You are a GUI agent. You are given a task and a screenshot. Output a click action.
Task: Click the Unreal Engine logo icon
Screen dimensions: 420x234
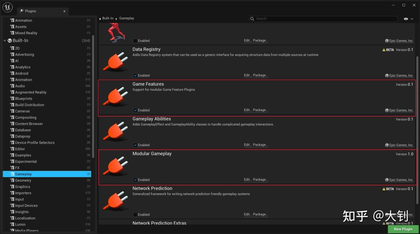8,7
